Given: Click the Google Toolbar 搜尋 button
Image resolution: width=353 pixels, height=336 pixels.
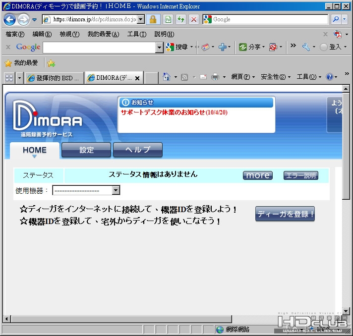Looking at the screenshot, I should (x=177, y=47).
